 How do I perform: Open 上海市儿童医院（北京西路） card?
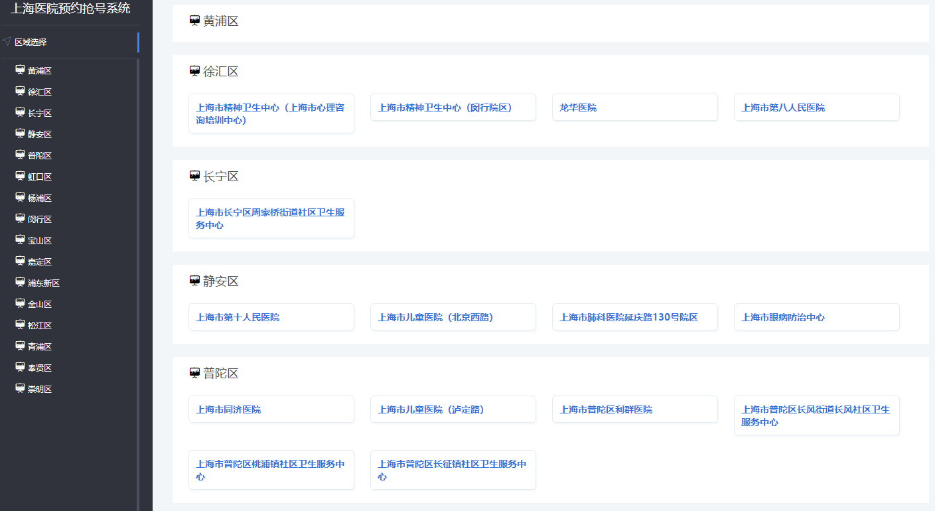pos(453,317)
